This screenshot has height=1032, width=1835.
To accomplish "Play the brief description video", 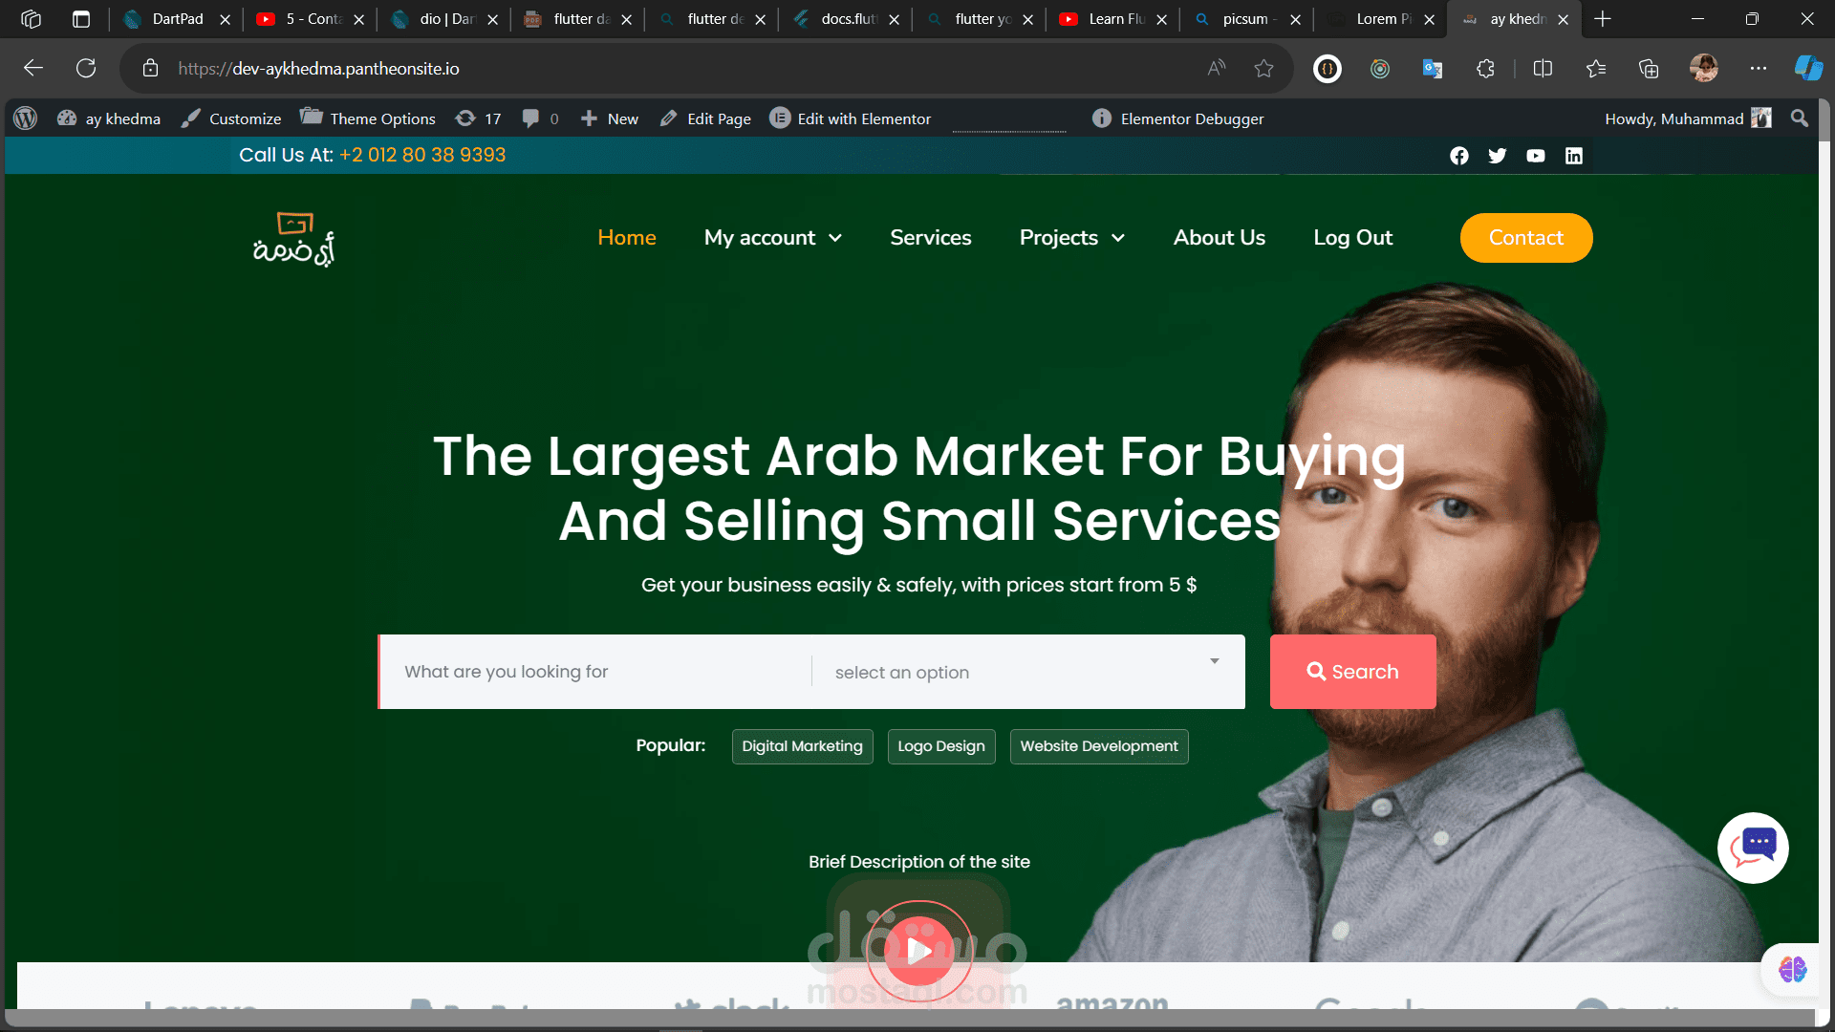I will point(919,950).
